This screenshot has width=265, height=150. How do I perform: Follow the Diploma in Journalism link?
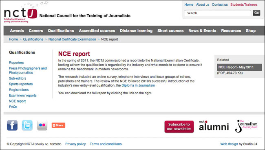pyautogui.click(x=138, y=85)
